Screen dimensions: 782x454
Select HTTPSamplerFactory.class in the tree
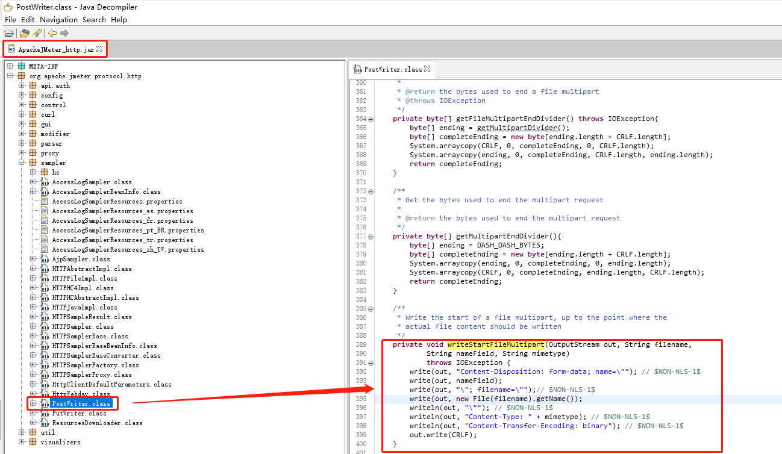click(95, 365)
